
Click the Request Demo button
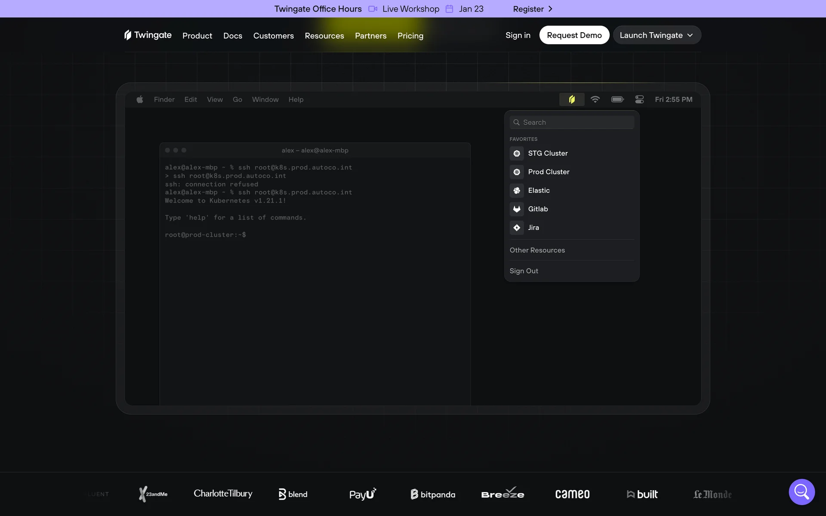(574, 35)
